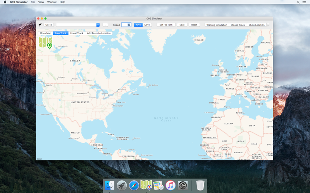Screen dimensions: 310x193
Task: Select KPH speed unit
Action: [x=138, y=25]
